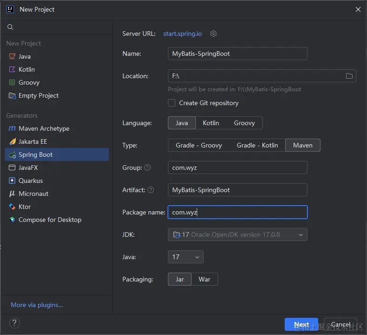Select Groovy in New Project list
This screenshot has width=367, height=335.
click(57, 82)
